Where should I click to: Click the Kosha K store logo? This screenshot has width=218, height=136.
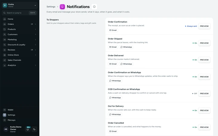(x=5, y=5)
